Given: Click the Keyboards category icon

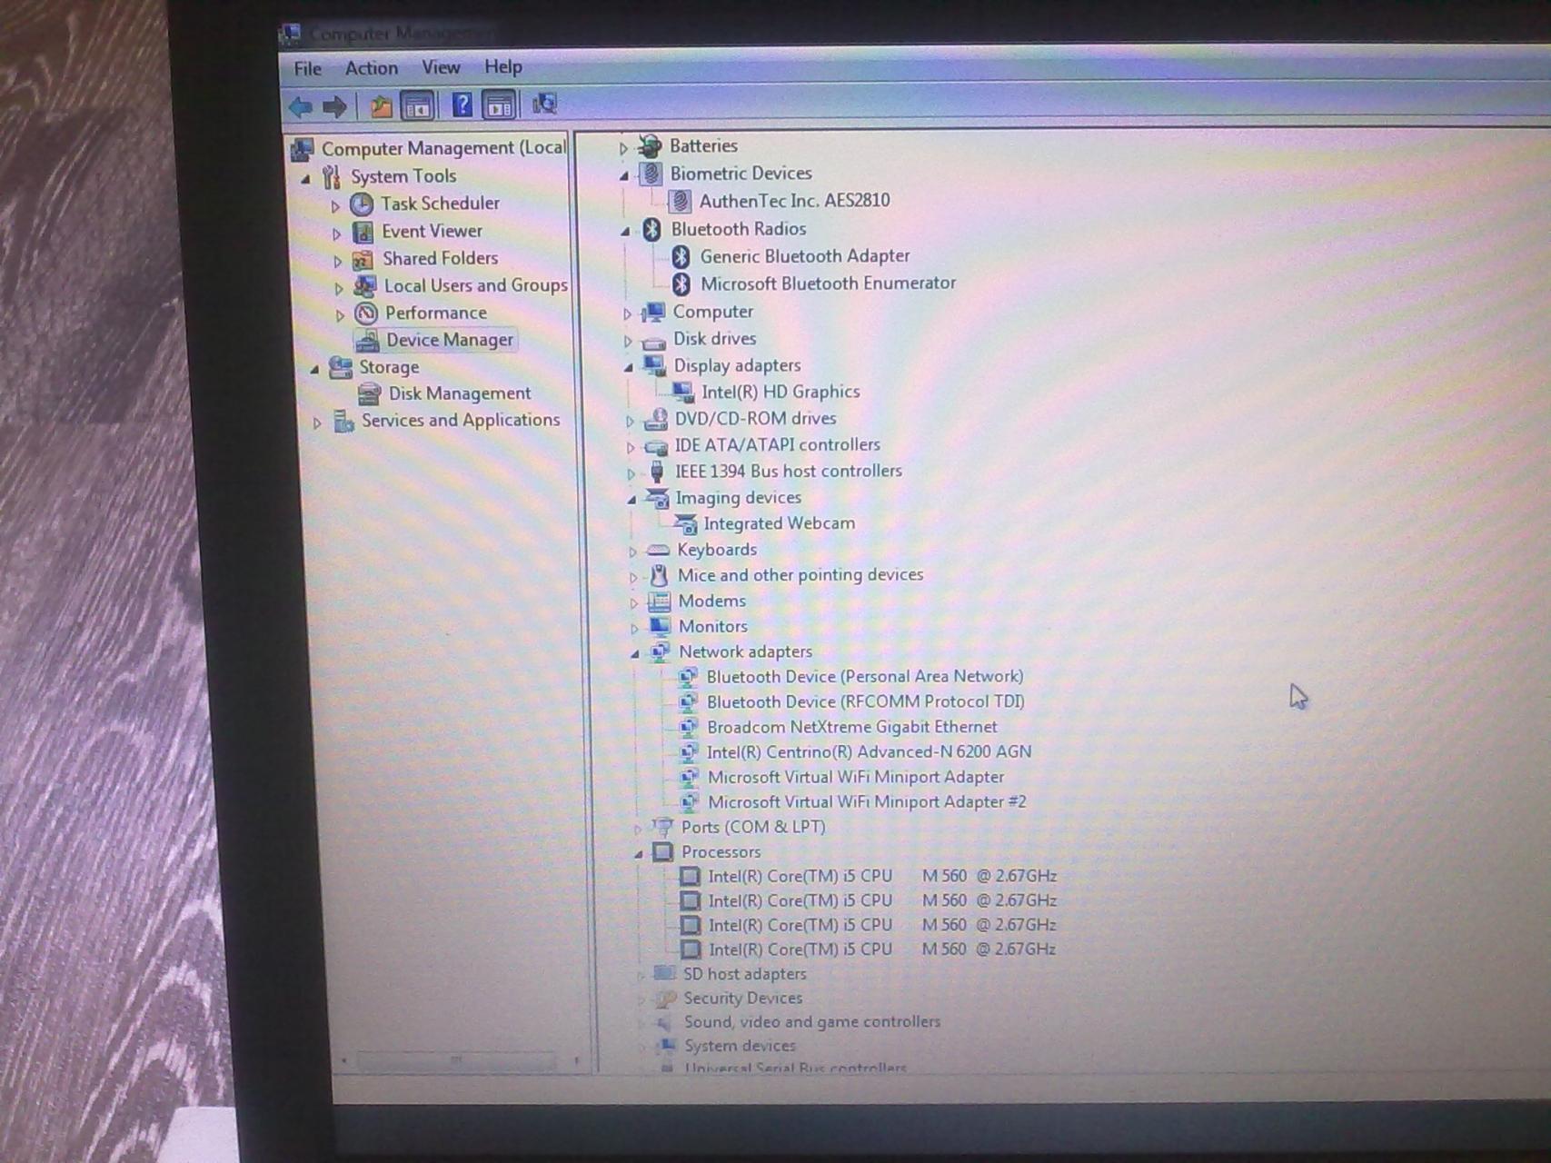Looking at the screenshot, I should point(658,551).
